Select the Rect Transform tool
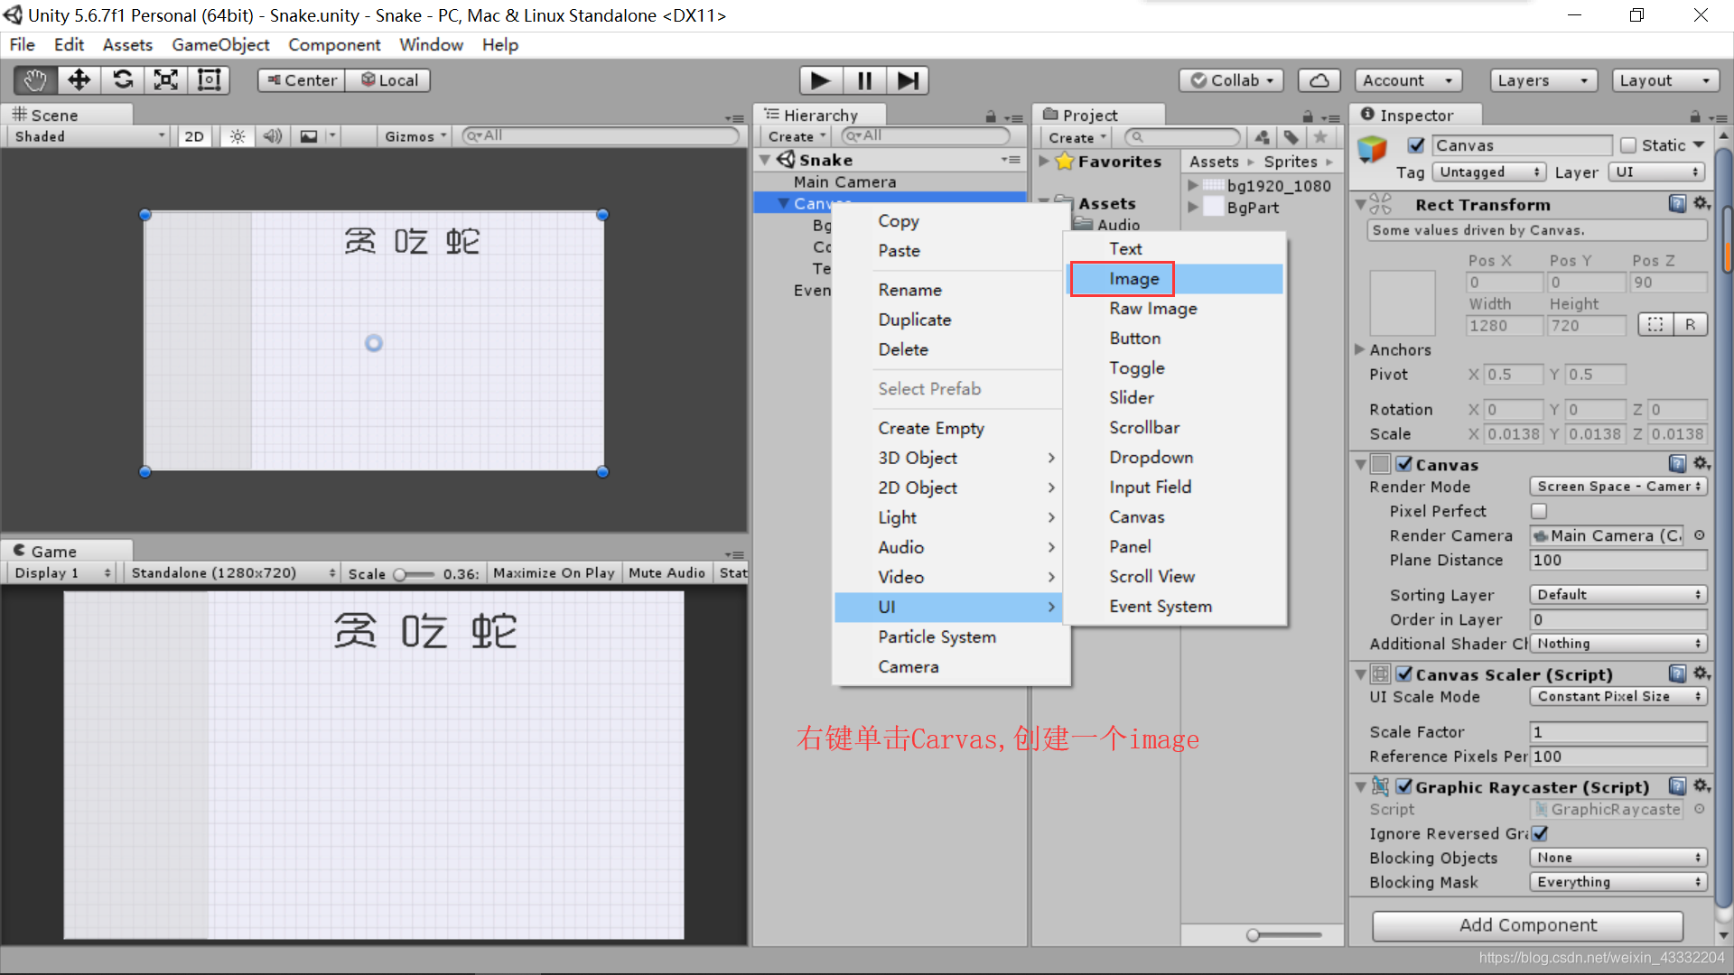 point(209,80)
